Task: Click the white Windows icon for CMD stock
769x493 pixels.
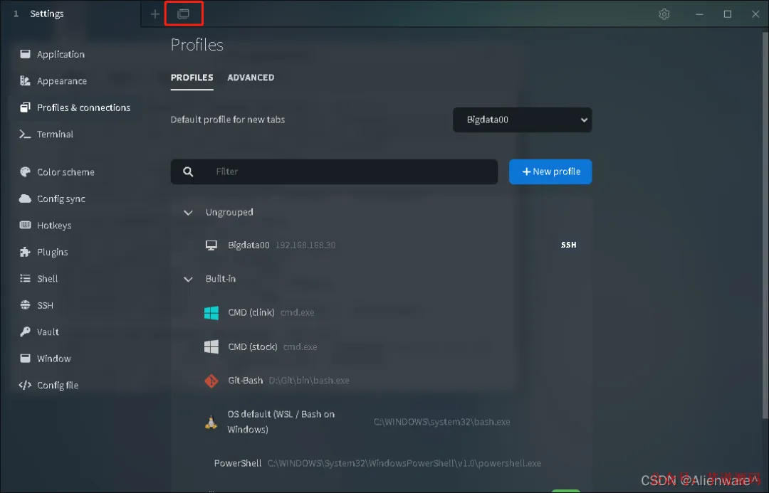Action: pyautogui.click(x=211, y=346)
